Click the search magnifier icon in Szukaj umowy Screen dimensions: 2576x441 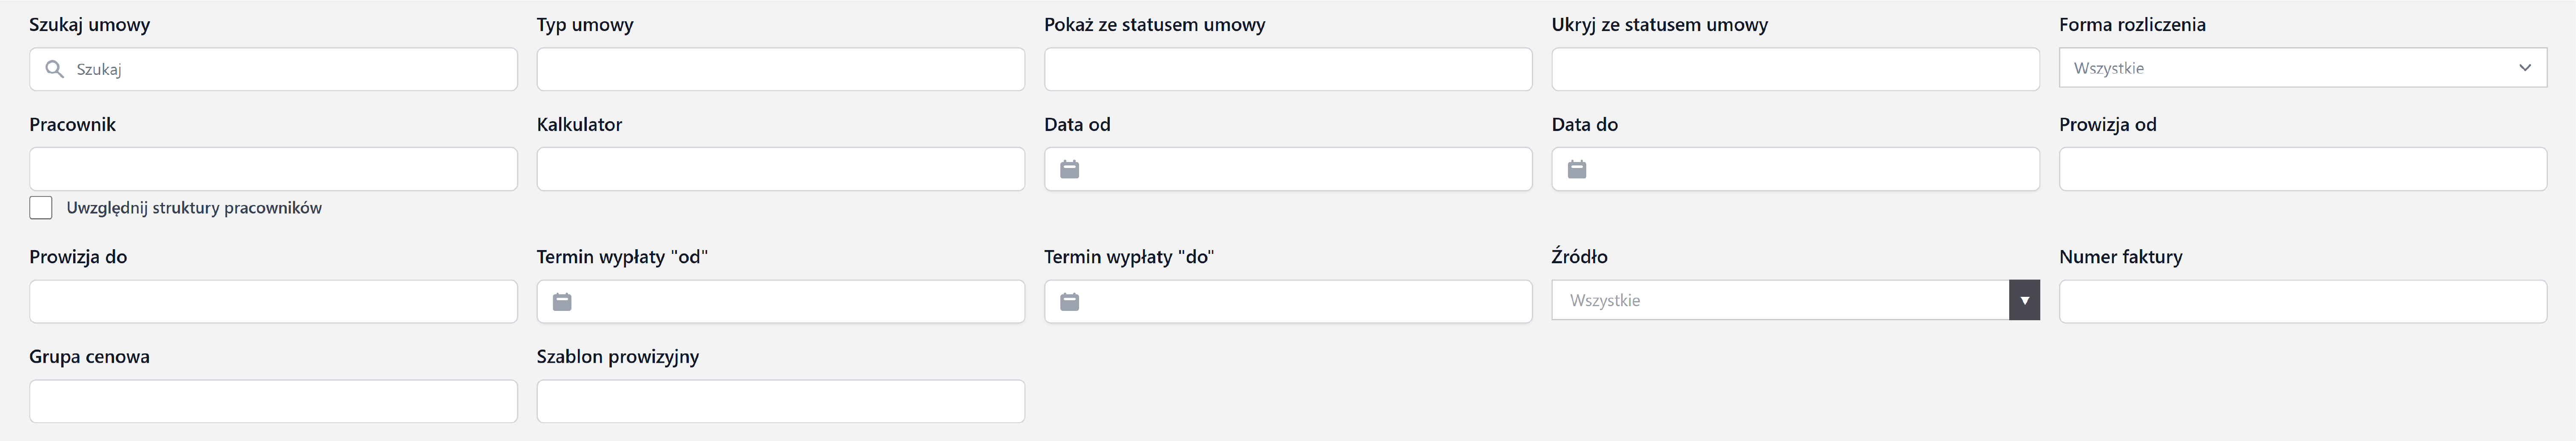(x=55, y=69)
